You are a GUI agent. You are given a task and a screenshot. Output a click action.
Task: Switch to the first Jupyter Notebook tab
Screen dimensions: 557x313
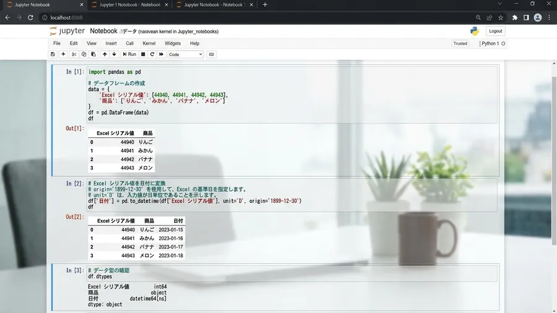pos(45,4)
